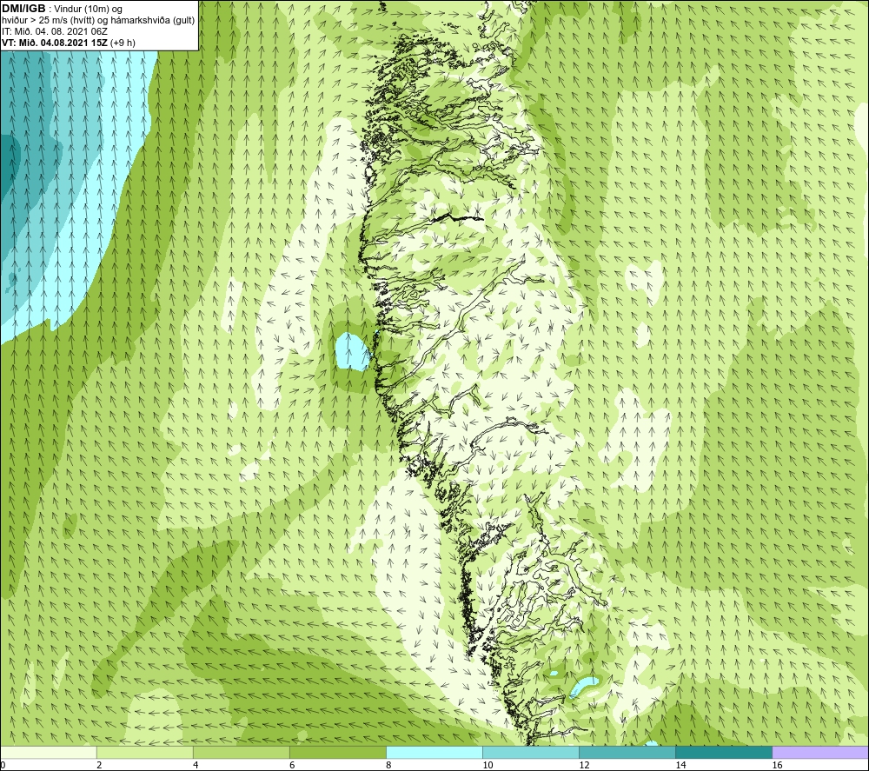Click the pale 0–2 m/s legend swatch

[49, 752]
